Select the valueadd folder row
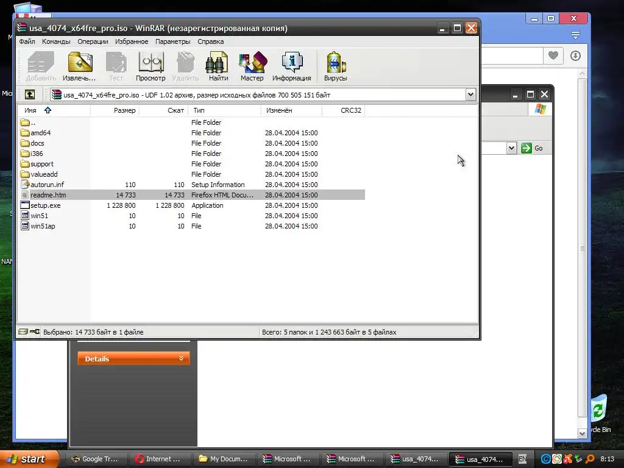Image resolution: width=624 pixels, height=468 pixels. tap(192, 174)
